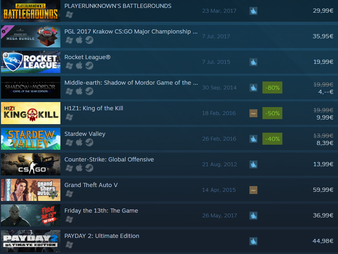Open the Stardew Valley game thumbnail

click(x=31, y=139)
